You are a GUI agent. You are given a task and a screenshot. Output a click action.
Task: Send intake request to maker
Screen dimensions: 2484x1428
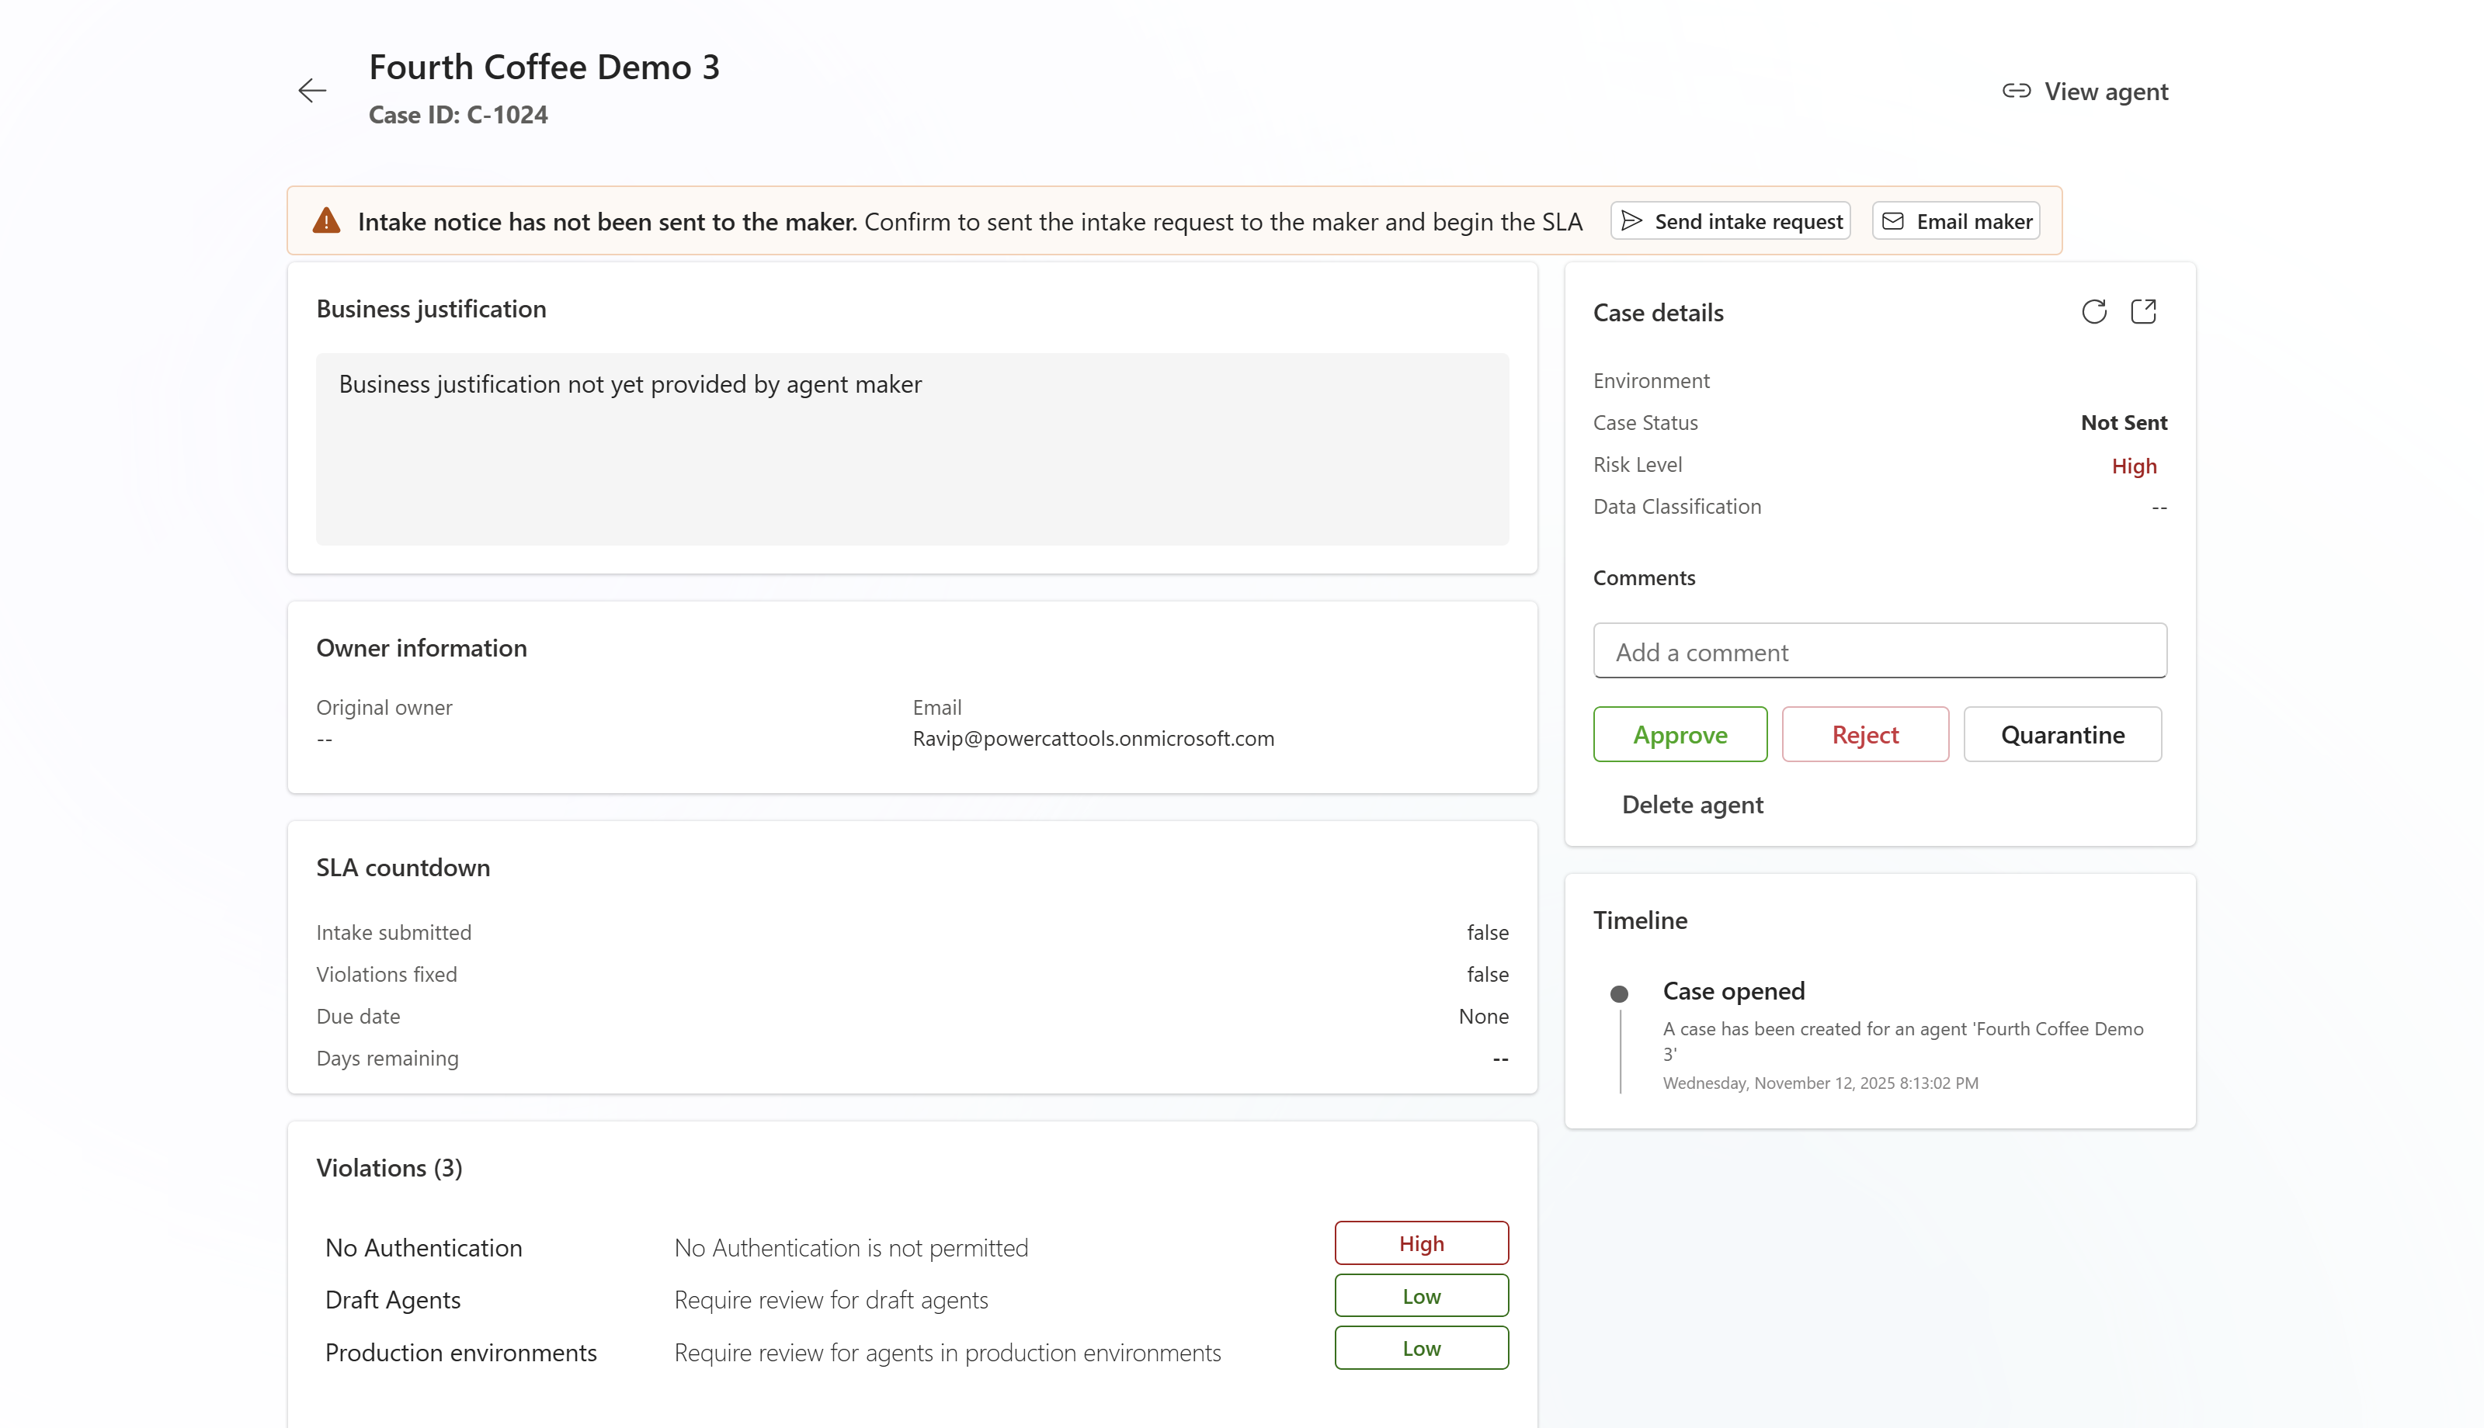tap(1731, 220)
